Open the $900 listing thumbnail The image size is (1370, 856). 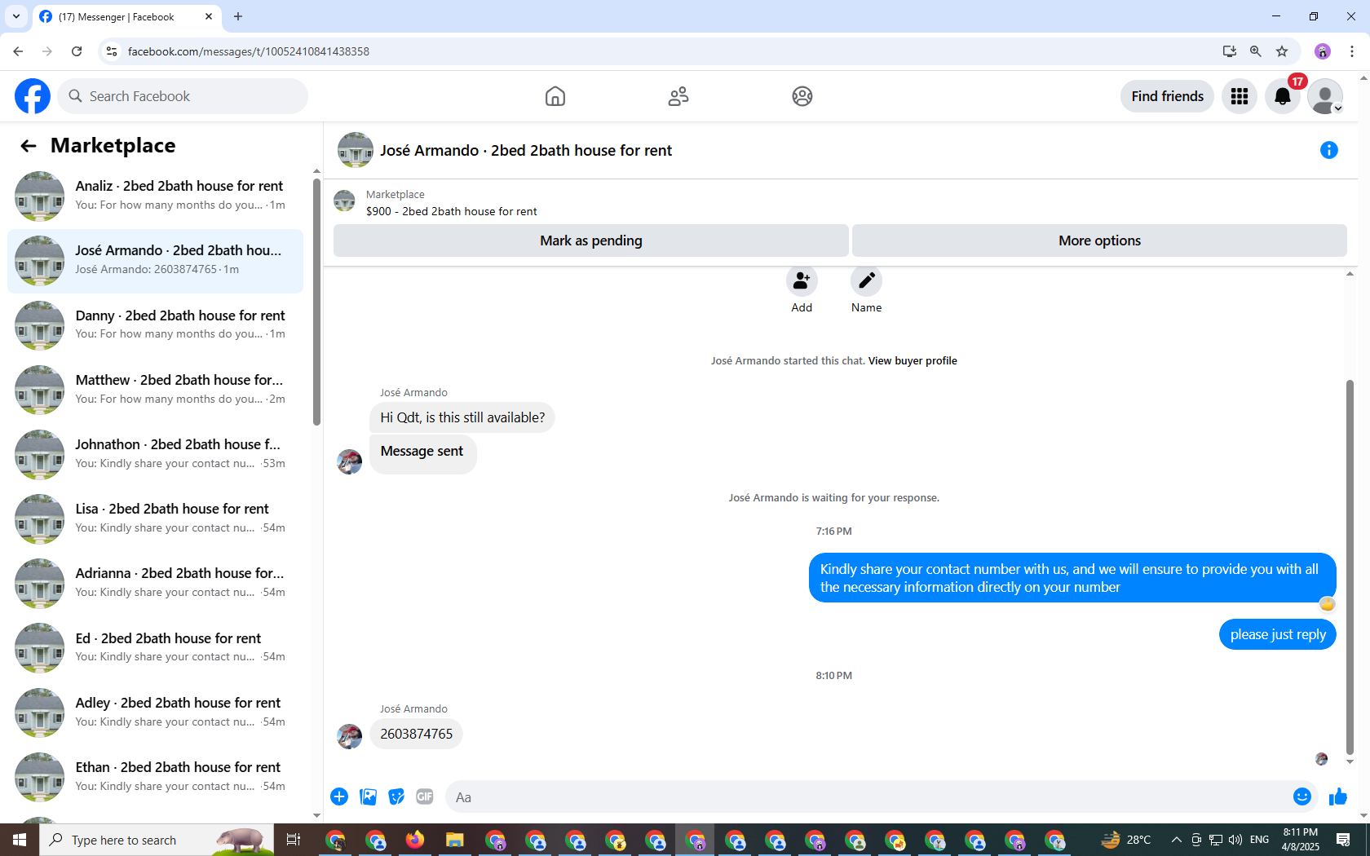[345, 201]
